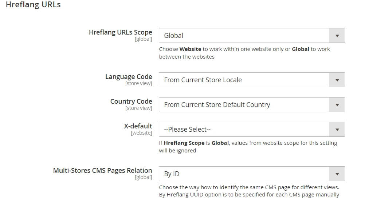Click the [store view] tag under Language Code
The height and width of the screenshot is (203, 365).
pos(138,83)
